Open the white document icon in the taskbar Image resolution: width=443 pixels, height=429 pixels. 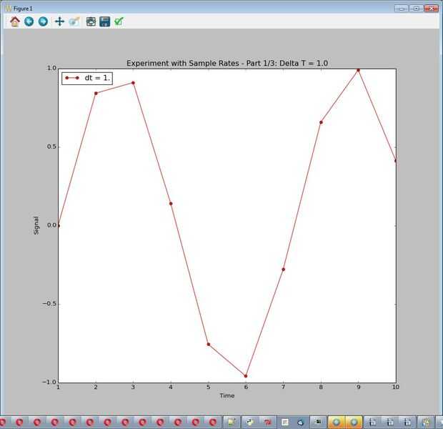click(x=285, y=423)
